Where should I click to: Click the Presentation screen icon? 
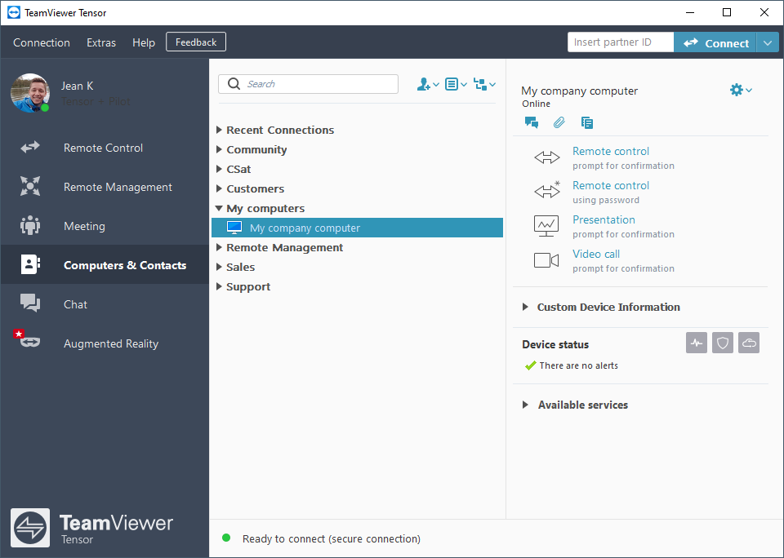[x=546, y=226]
